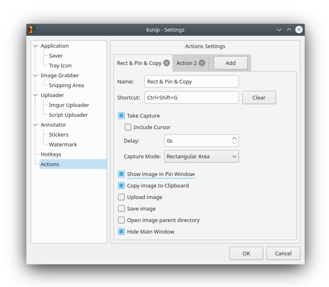Select Uploader in the settings tree
Viewport: 329px width, 287px height.
52,95
